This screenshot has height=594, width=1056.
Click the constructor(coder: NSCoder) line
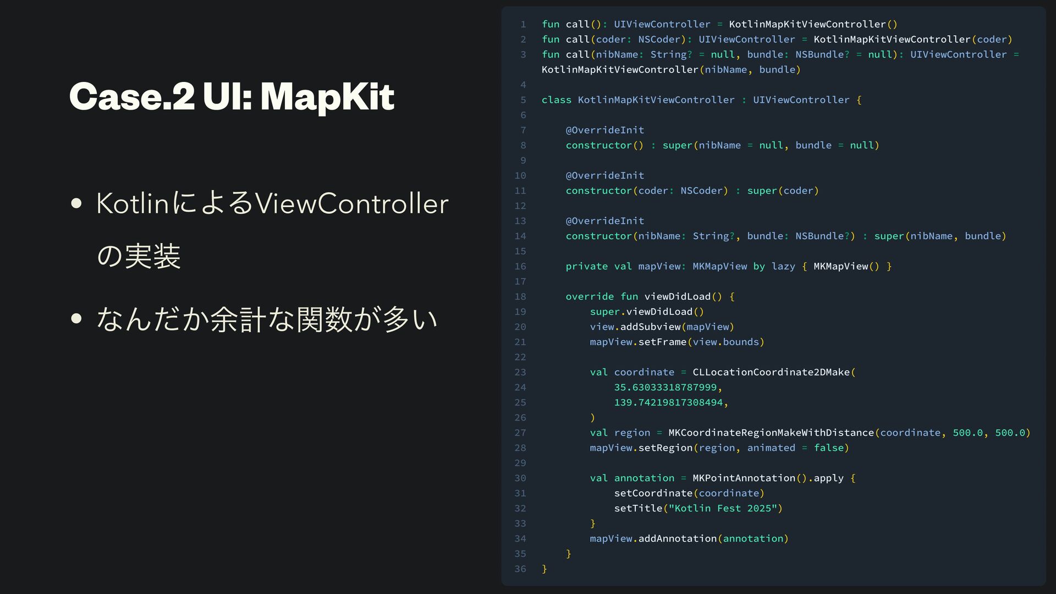(691, 190)
